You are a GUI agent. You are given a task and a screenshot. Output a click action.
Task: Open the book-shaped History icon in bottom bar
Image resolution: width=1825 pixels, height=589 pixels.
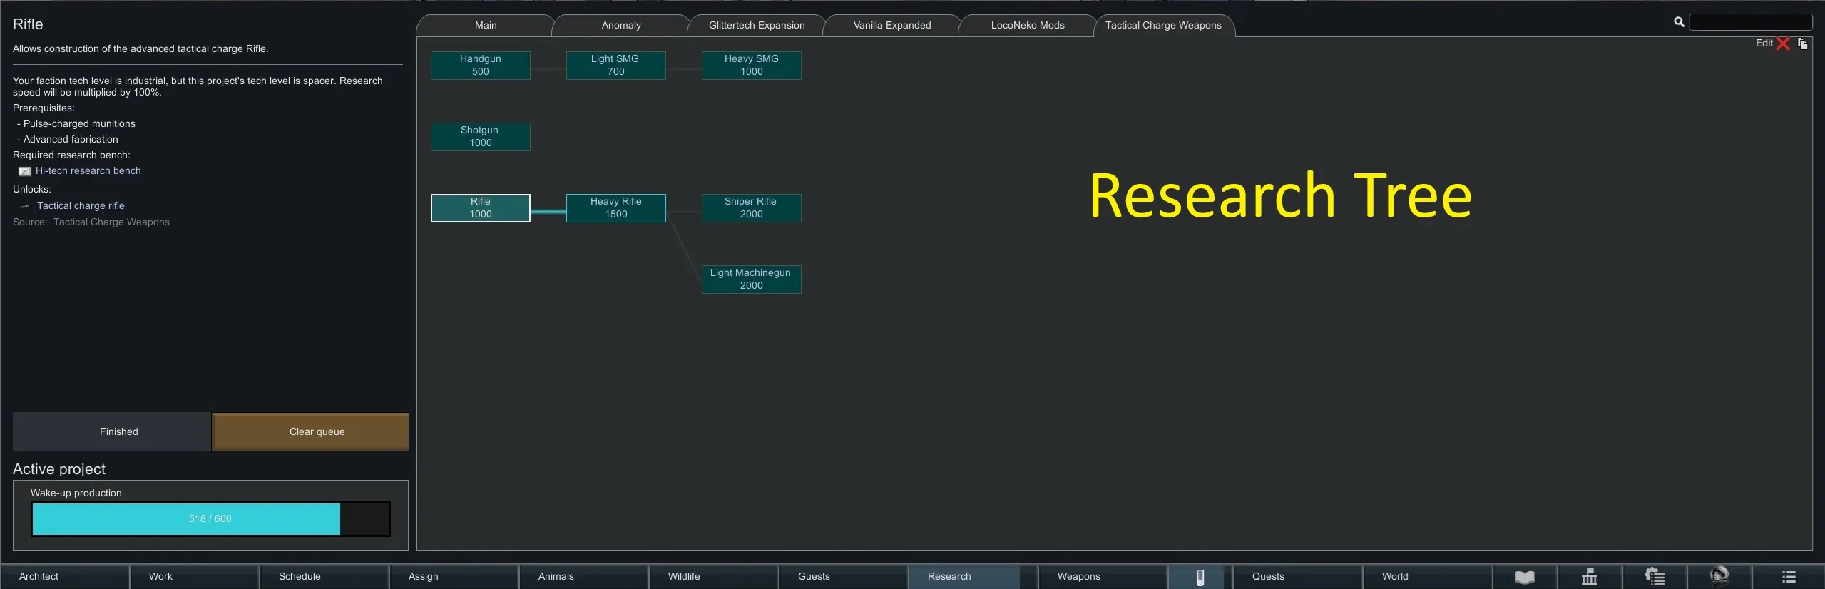[x=1524, y=577]
